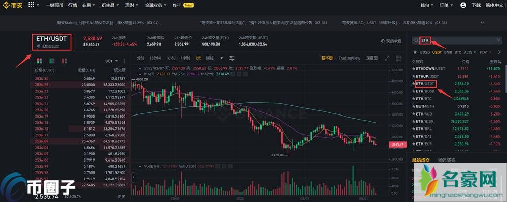Open the 现货教程 spot tutorial link
Viewport: 507px width, 202px height.
[x=391, y=41]
